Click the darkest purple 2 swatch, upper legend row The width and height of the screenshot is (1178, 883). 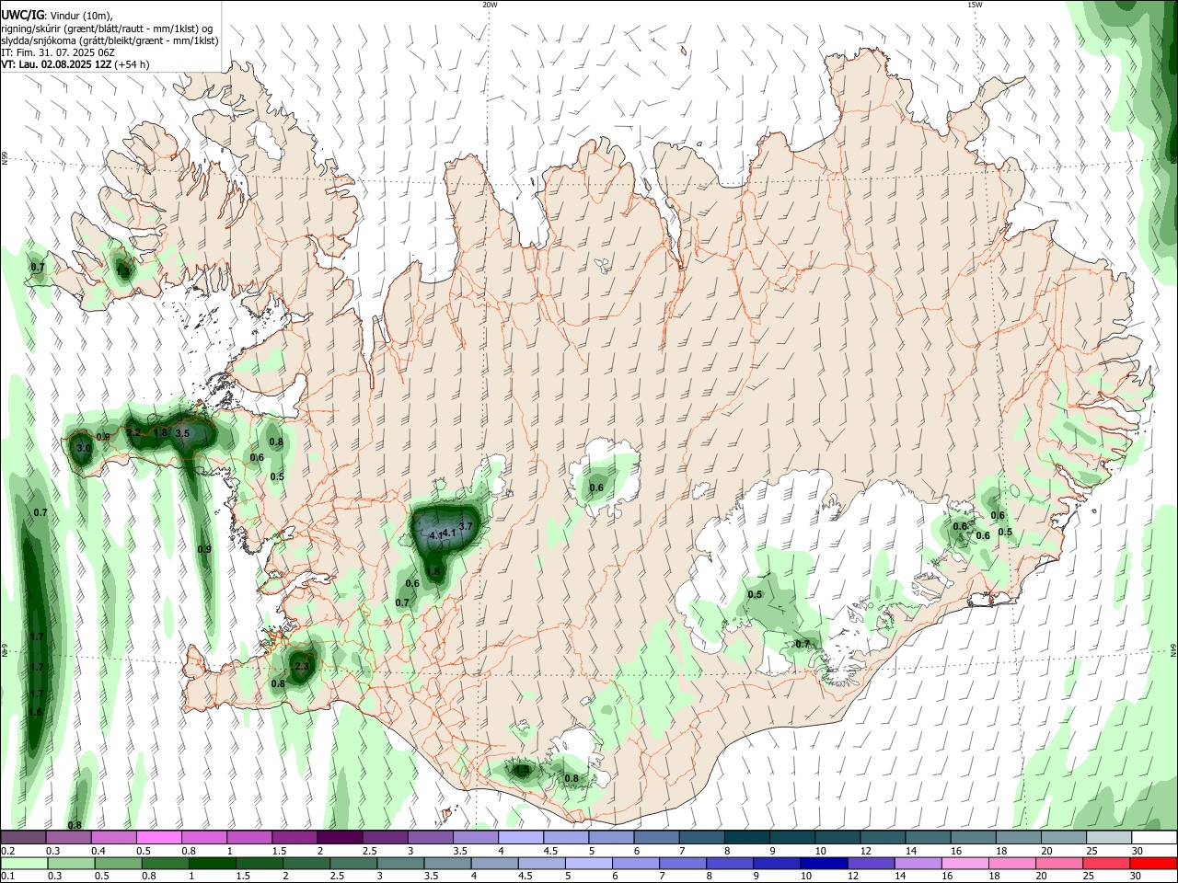(340, 838)
